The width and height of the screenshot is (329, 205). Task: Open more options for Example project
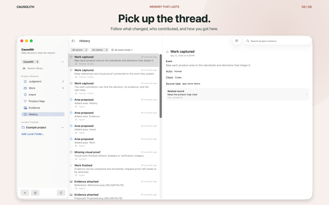tap(63, 127)
